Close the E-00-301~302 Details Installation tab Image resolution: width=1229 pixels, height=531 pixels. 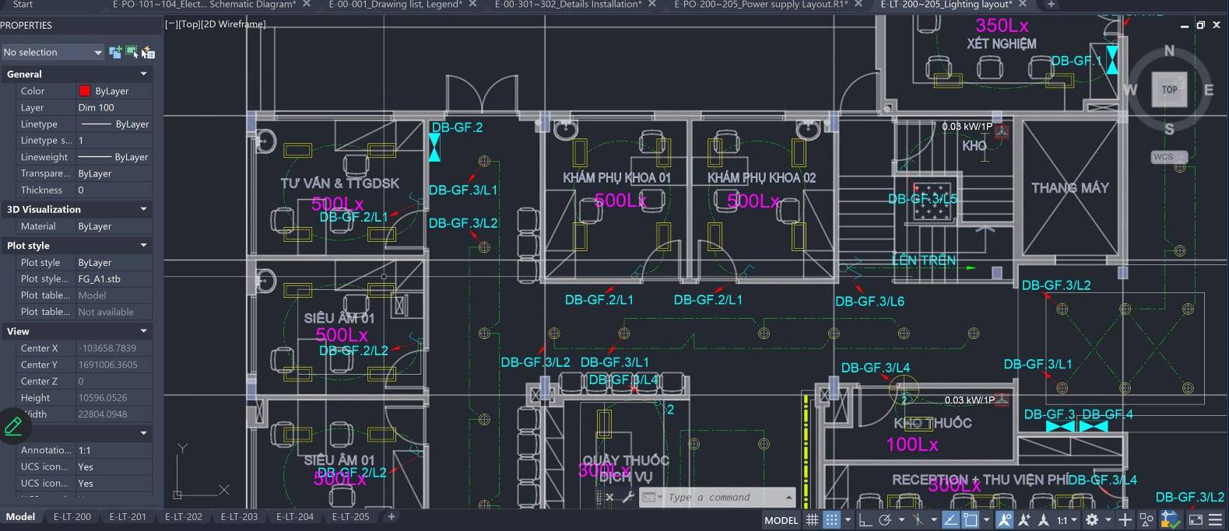pyautogui.click(x=652, y=5)
